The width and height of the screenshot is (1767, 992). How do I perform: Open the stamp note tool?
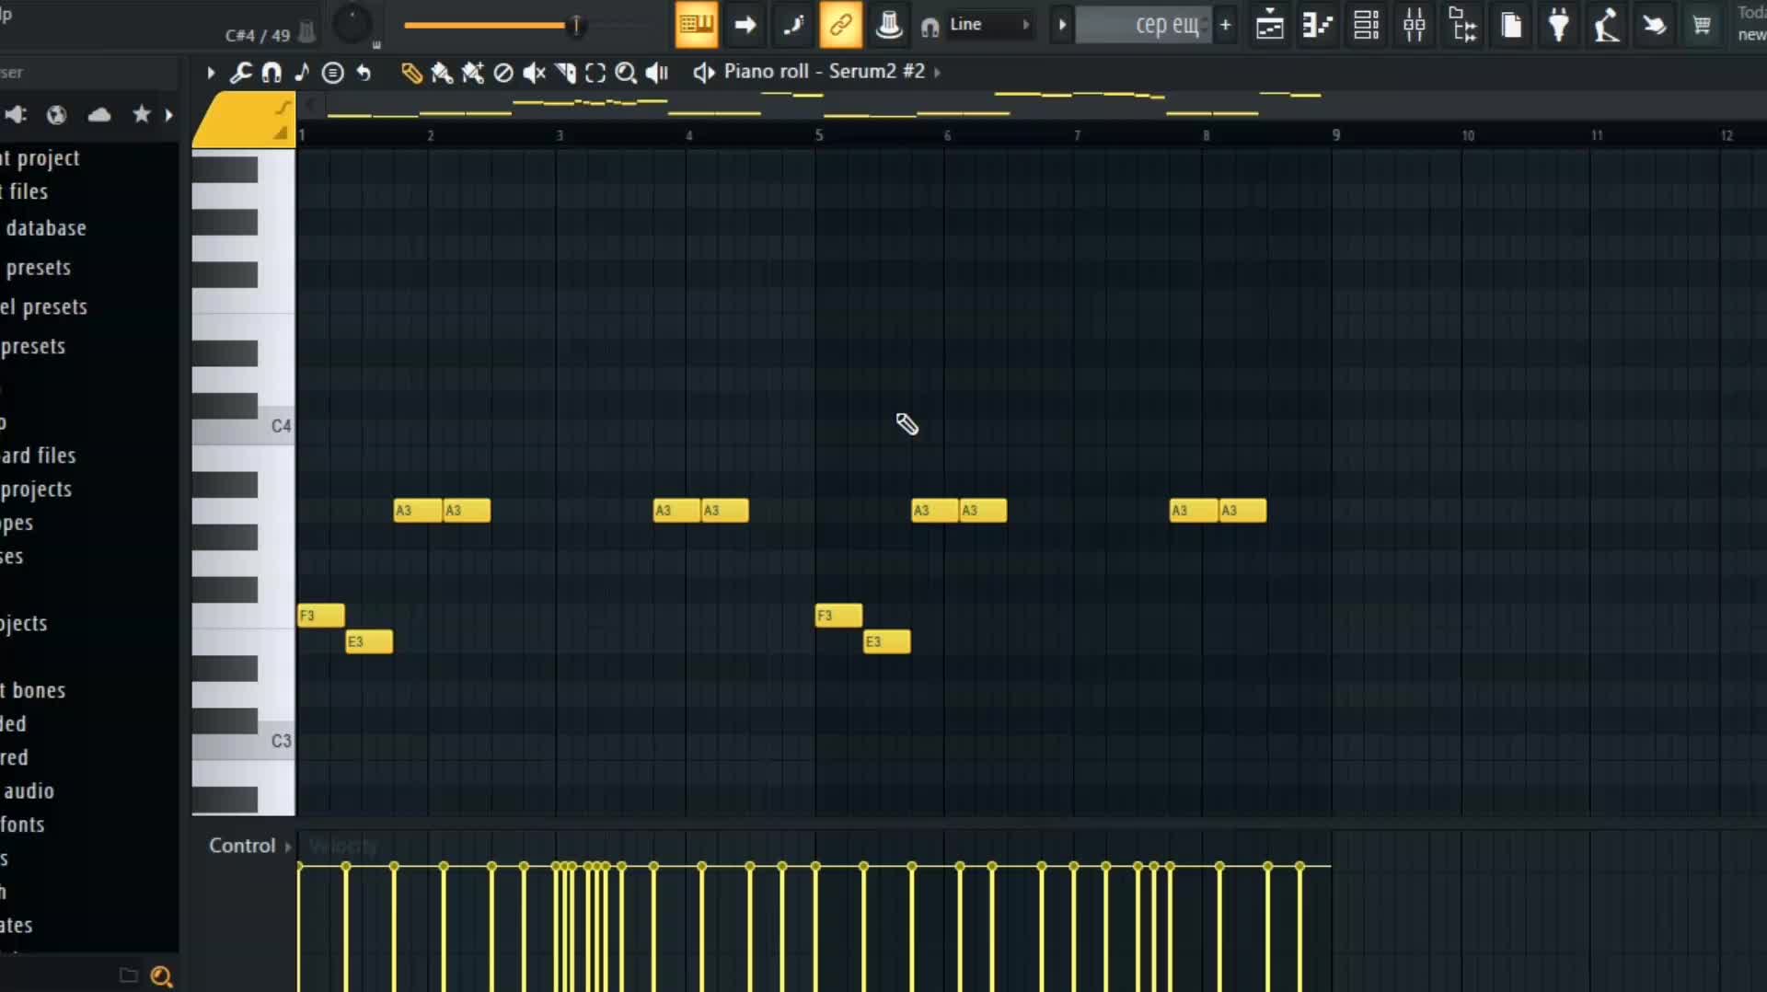tap(302, 73)
